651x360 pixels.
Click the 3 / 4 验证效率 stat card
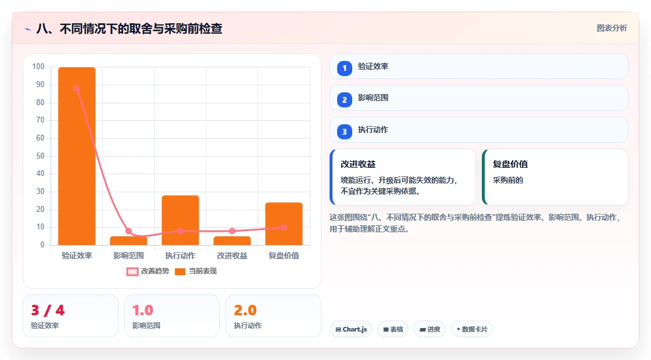pyautogui.click(x=70, y=316)
